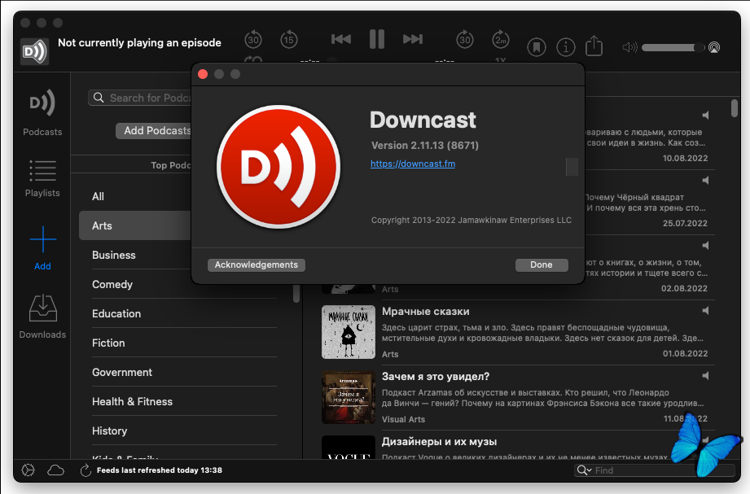Rewind 15 seconds
The image size is (750, 494).
(289, 39)
